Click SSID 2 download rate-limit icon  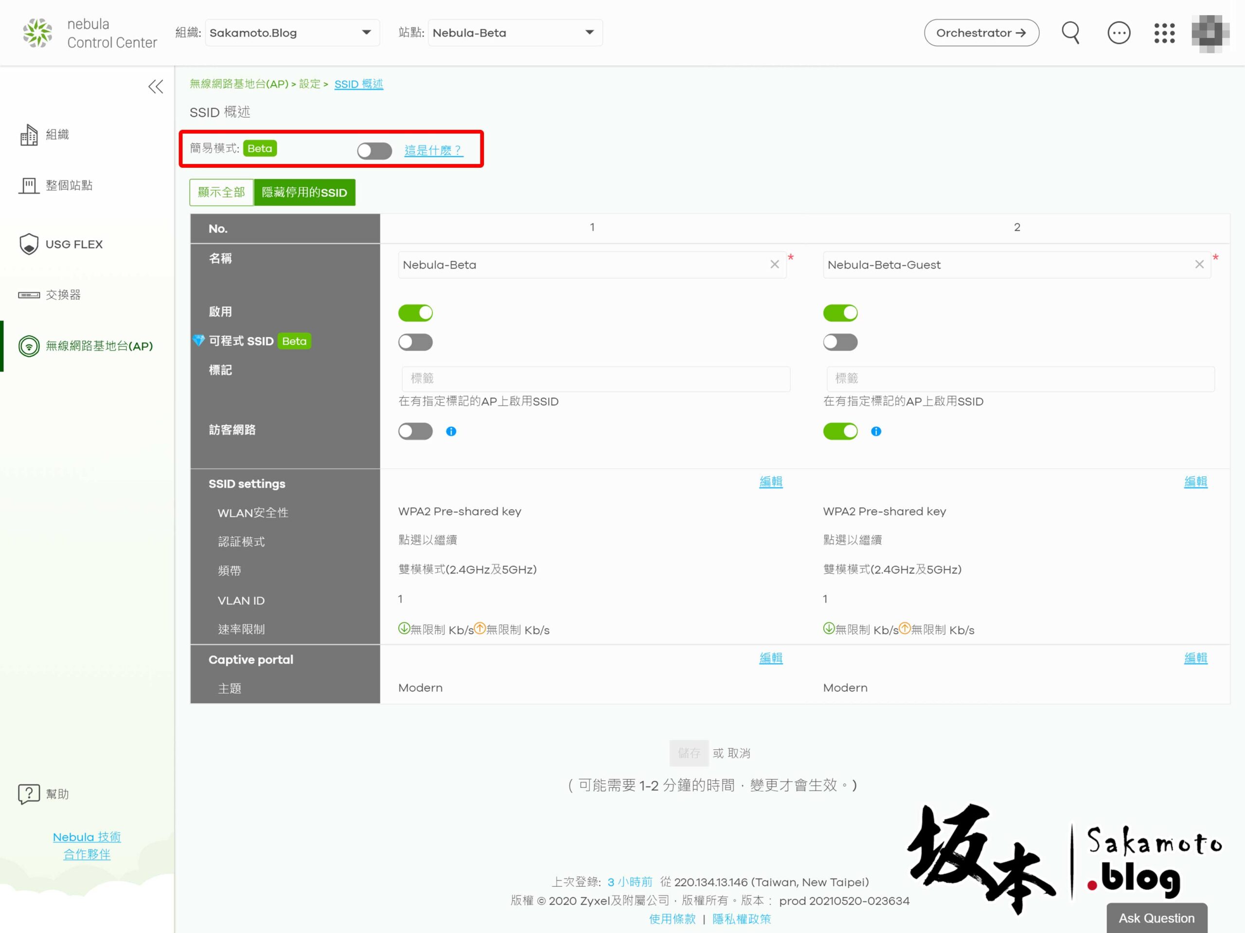pyautogui.click(x=829, y=628)
